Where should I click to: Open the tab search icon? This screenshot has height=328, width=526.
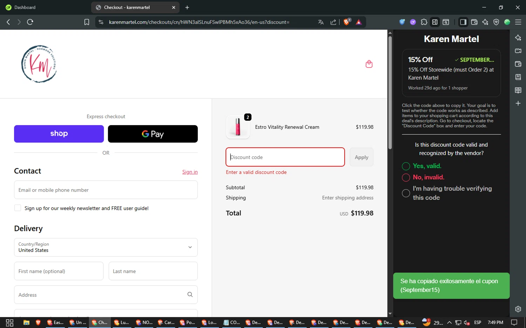(446, 22)
